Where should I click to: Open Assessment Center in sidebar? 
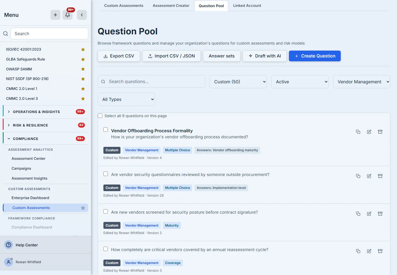[28, 159]
